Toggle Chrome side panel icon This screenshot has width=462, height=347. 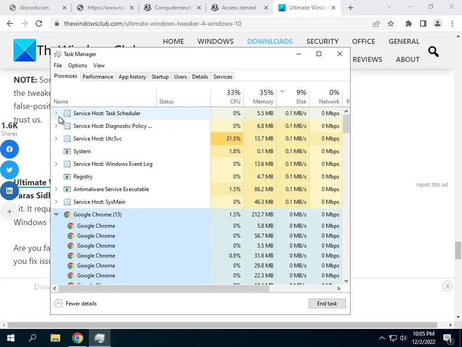[423, 23]
